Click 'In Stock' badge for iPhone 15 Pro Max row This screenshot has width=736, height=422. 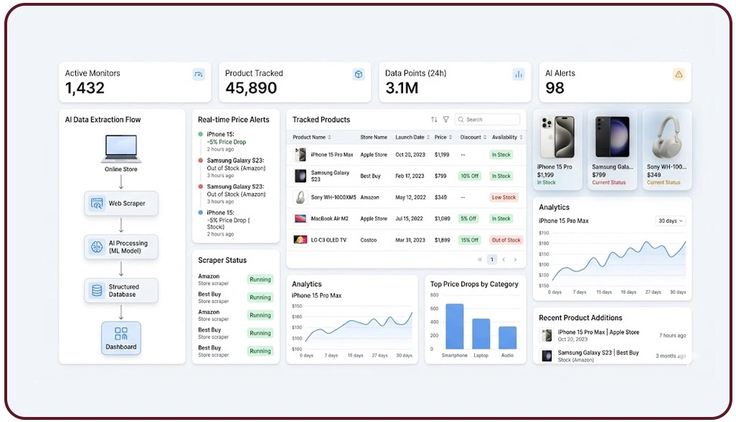click(x=501, y=155)
